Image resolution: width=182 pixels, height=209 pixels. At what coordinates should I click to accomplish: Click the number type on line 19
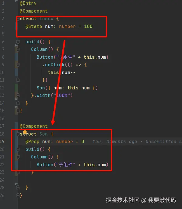point(65,142)
